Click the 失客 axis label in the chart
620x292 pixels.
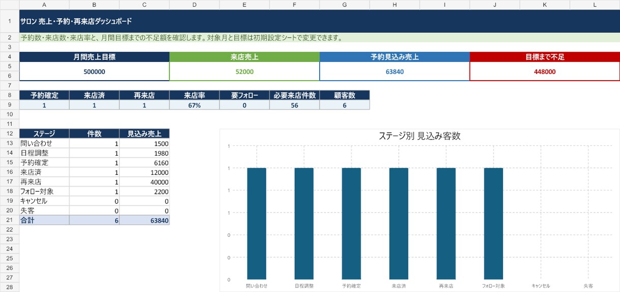[588, 286]
